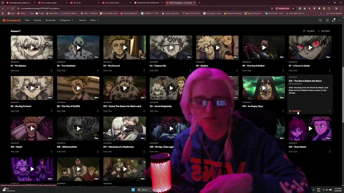Play episode E2 – The Inhabited thumbnail
344x193 pixels.
point(78,47)
